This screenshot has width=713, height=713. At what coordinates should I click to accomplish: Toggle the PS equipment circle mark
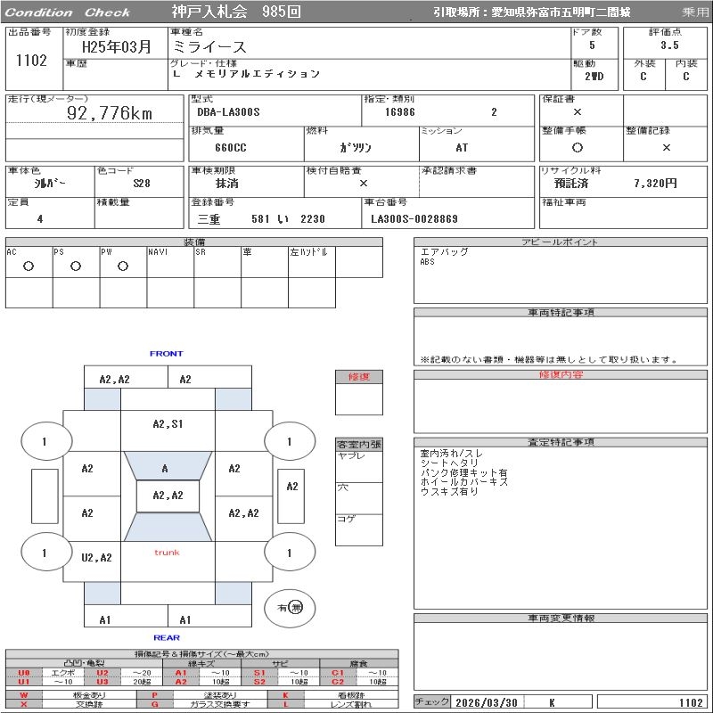pos(76,266)
